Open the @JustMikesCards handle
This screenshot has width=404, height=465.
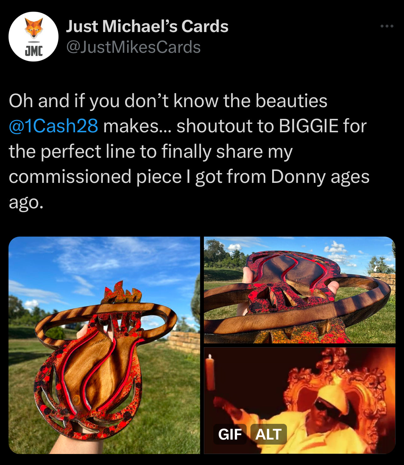(x=133, y=47)
